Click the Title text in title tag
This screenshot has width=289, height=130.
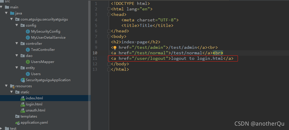click(146, 25)
